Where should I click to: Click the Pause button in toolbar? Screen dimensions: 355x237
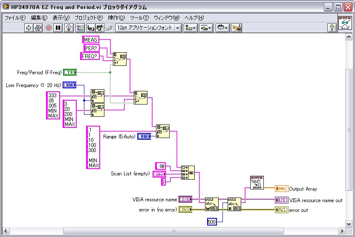pyautogui.click(x=58, y=28)
